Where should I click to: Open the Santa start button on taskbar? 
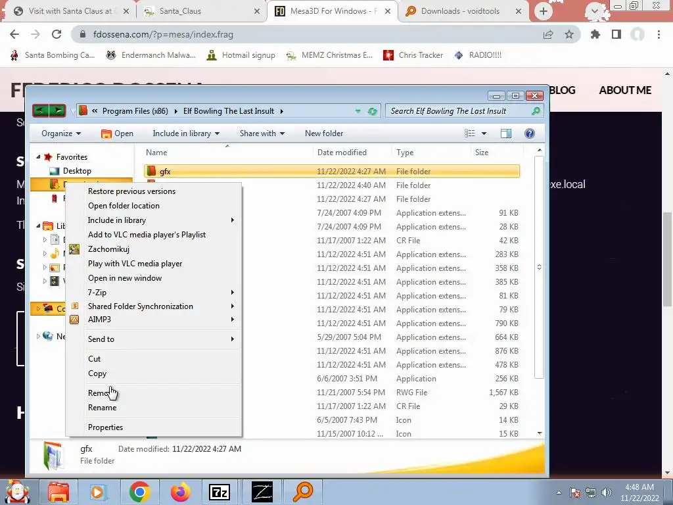point(17,492)
